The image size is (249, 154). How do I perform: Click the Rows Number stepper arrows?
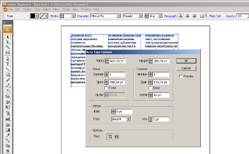pos(106,74)
